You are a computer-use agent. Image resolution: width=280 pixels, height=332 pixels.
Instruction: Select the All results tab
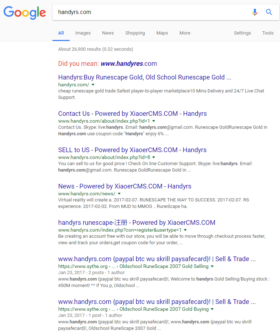pos(61,33)
